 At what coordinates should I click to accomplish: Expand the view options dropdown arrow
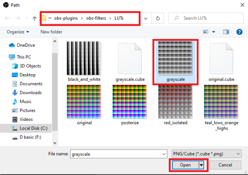(213, 32)
